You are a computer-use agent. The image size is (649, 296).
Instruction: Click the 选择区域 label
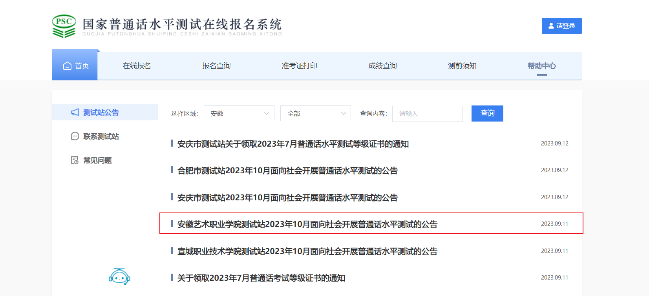pos(185,114)
